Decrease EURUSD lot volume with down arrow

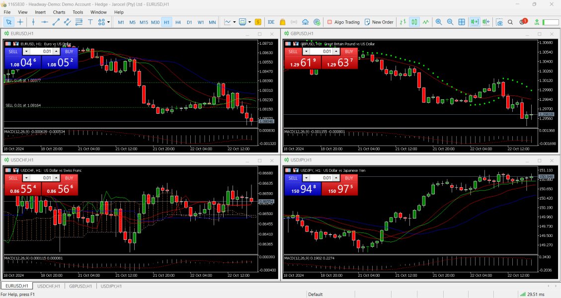[x=26, y=52]
